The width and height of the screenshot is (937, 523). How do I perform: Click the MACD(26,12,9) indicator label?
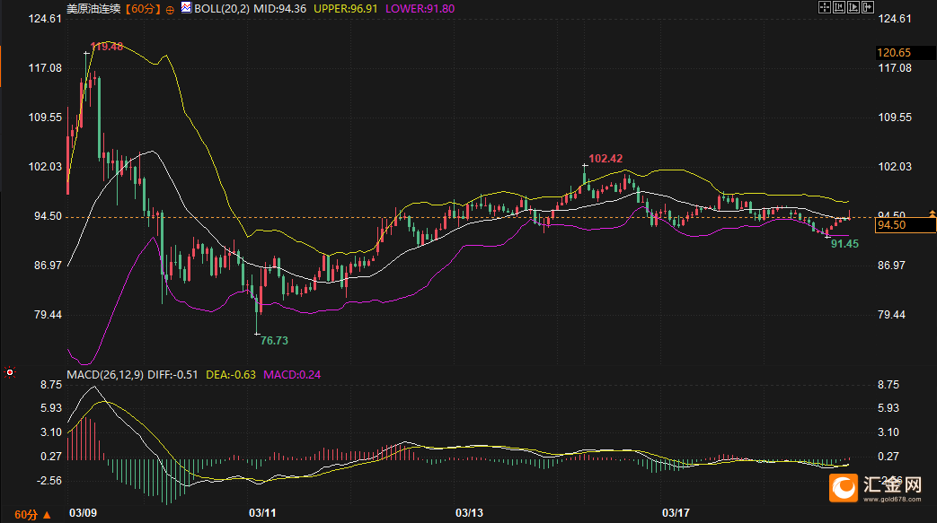coord(104,374)
